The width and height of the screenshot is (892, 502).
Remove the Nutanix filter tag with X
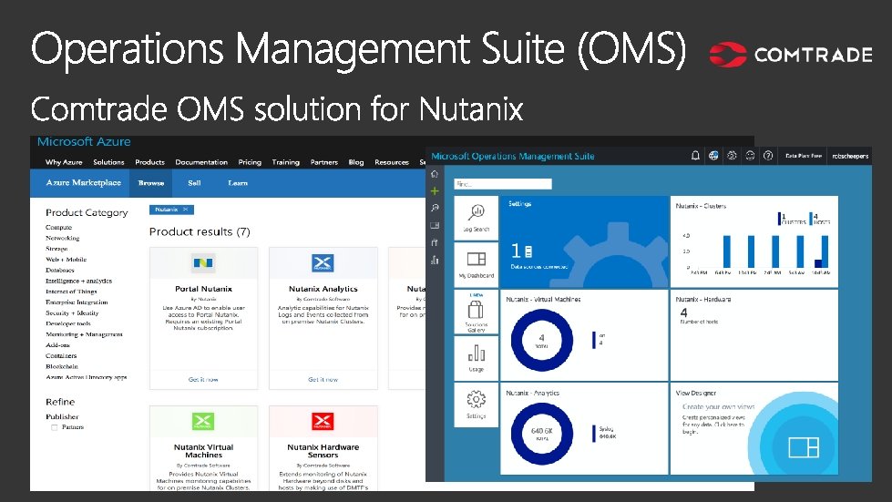pos(186,210)
